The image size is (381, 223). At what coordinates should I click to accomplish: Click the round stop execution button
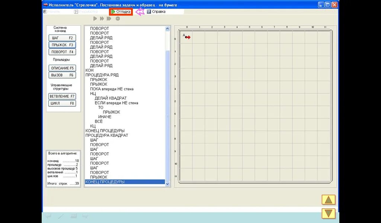[118, 19]
